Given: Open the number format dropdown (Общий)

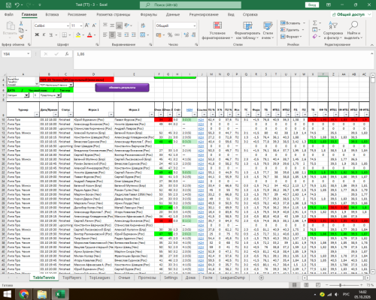Looking at the screenshot, I should (x=195, y=25).
